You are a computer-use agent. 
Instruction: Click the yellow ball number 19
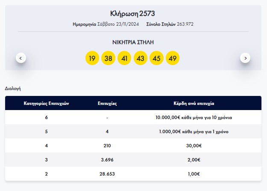point(92,58)
